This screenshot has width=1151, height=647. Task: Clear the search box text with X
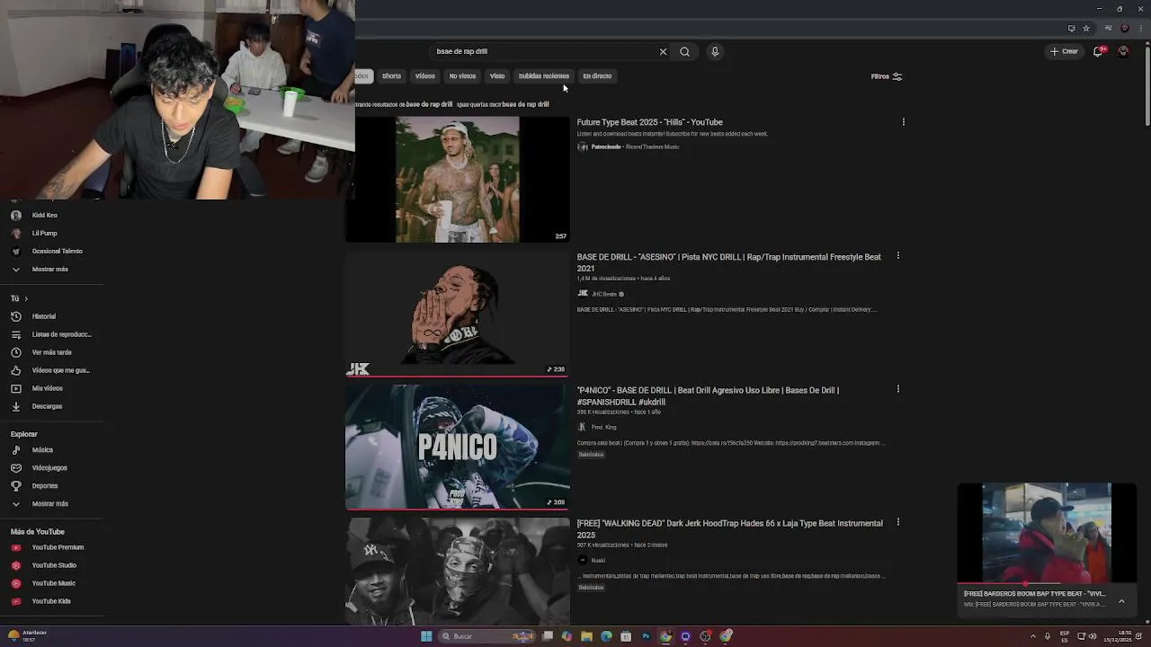(663, 51)
